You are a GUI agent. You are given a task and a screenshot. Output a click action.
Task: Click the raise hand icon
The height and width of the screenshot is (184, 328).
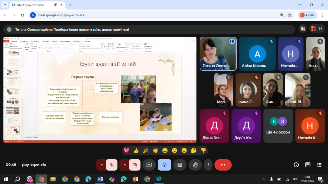tap(195, 165)
